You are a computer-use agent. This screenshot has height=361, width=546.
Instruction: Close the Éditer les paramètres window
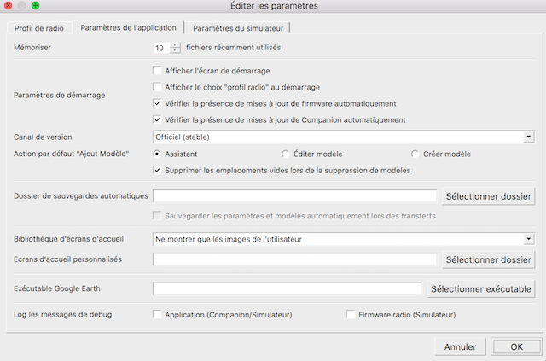[x=8, y=5]
